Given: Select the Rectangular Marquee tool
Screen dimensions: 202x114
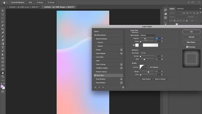Looking at the screenshot, I should point(3,18).
